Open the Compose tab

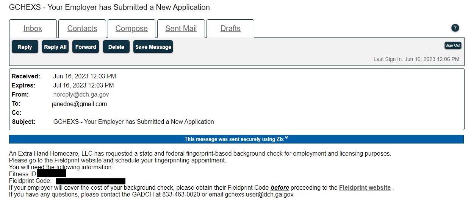[x=131, y=28]
